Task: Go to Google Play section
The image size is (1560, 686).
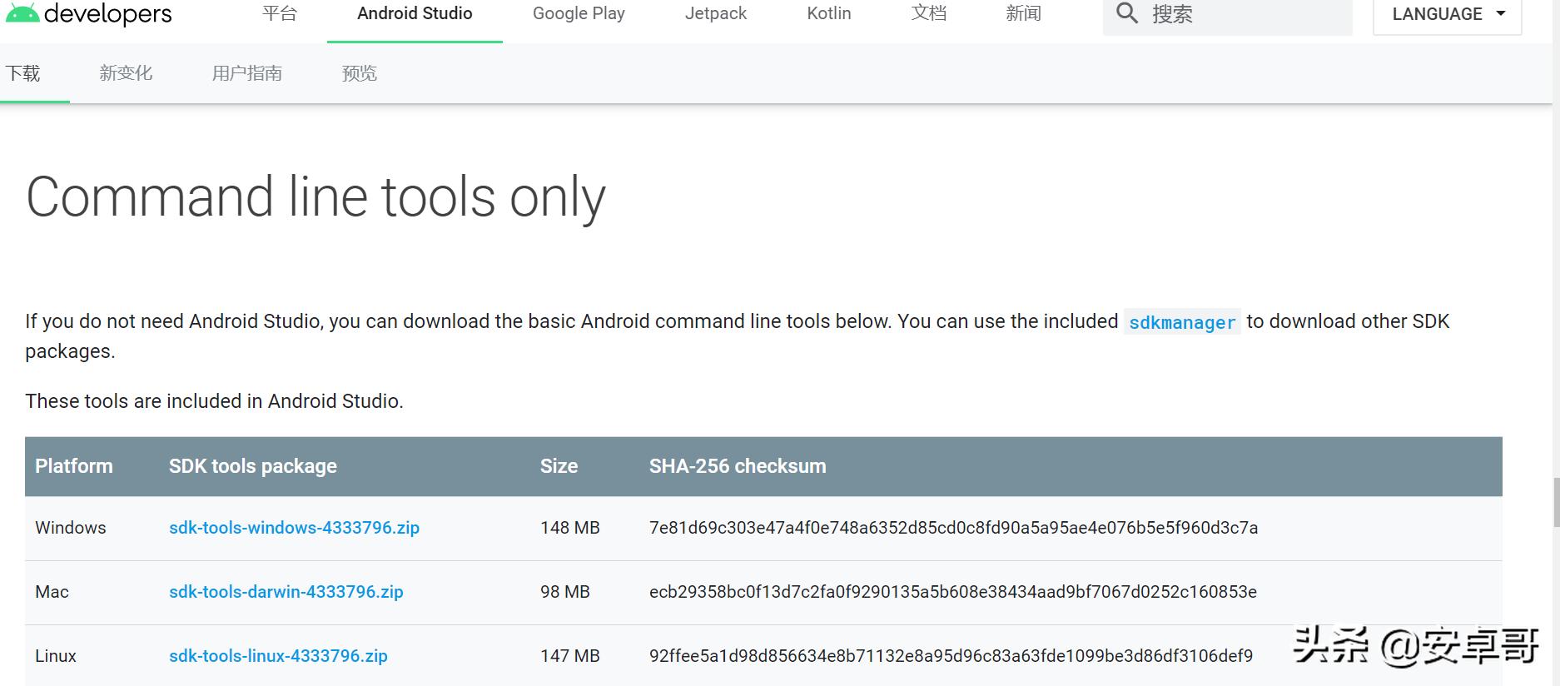Action: [x=579, y=13]
